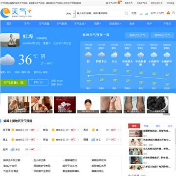
Task: Switch to the 娱乐 news tab
Action: coord(158,126)
